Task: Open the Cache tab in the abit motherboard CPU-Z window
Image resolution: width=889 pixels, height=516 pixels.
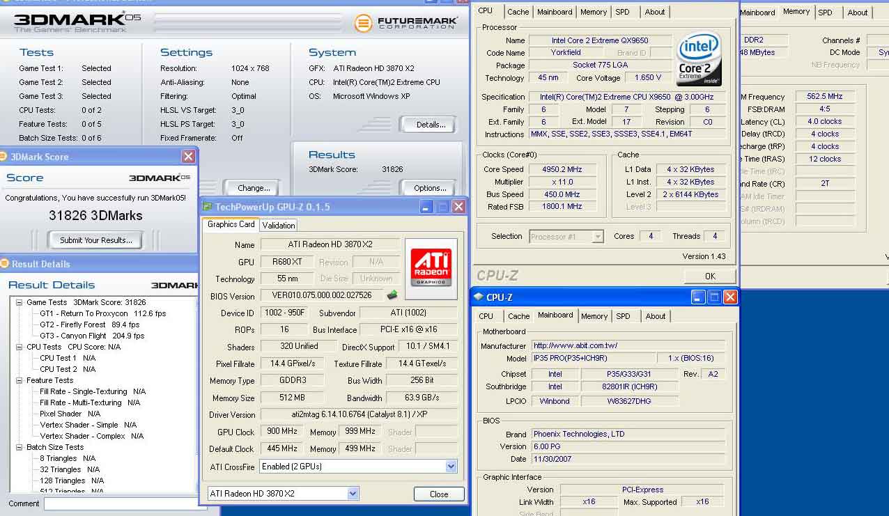Action: [x=518, y=316]
